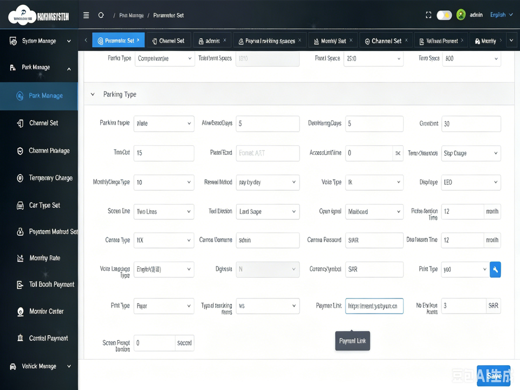This screenshot has height=390, width=520.
Task: Click the Central Payment sidebar icon
Action: click(20, 338)
